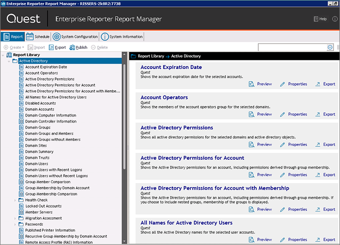Open the Create dropdown menu
Image resolution: width=340 pixels, height=245 pixels.
click(14, 47)
